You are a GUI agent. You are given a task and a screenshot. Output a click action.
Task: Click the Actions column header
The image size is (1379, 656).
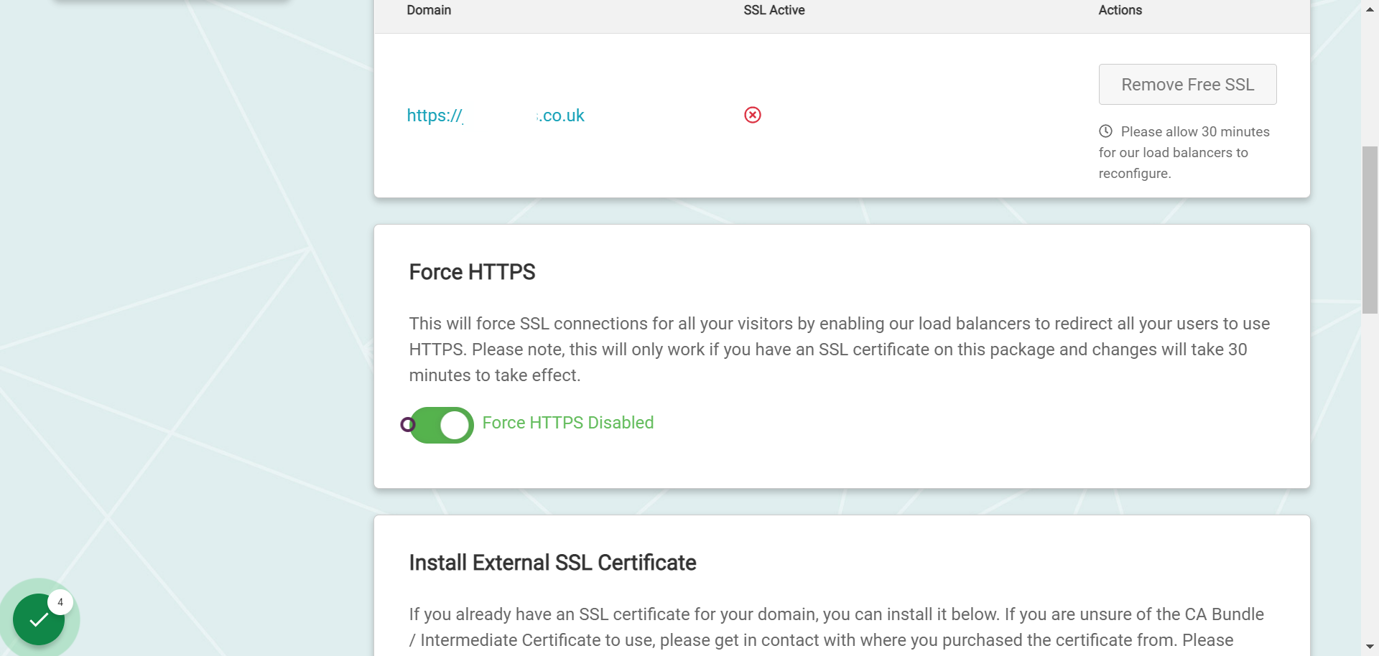[x=1120, y=10]
